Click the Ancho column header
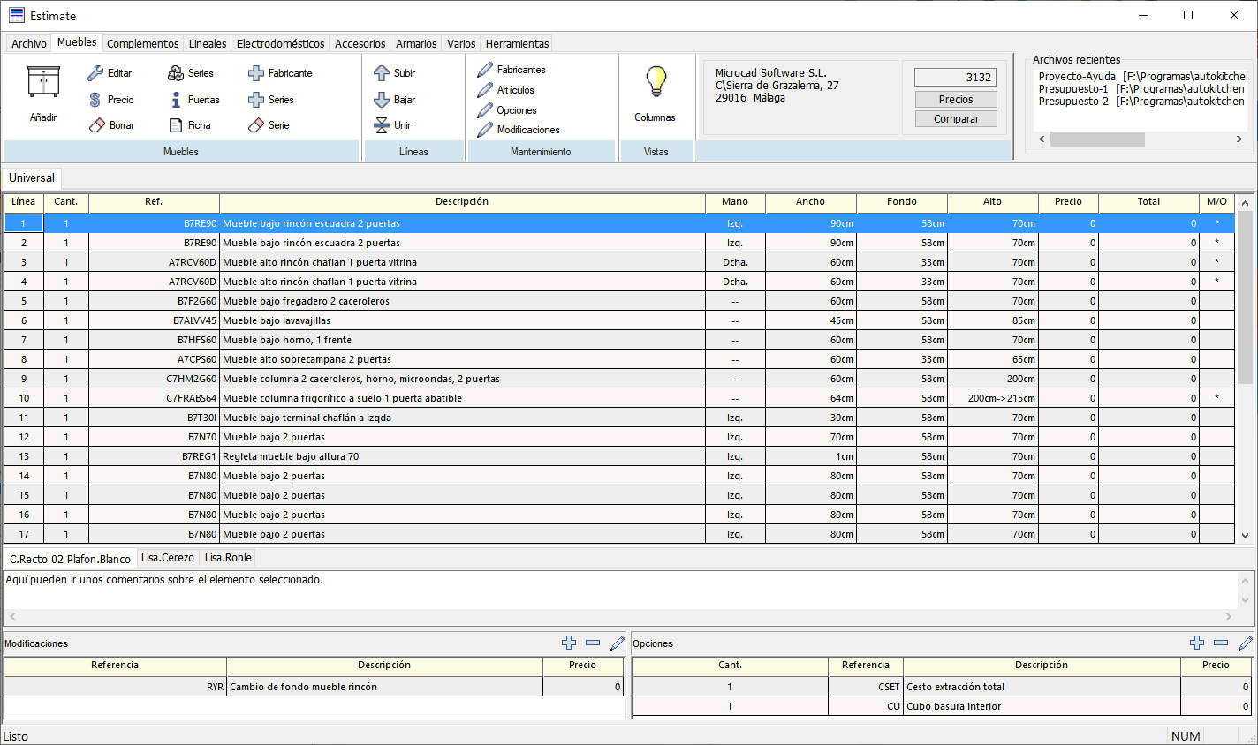Image resolution: width=1258 pixels, height=745 pixels. coord(810,202)
